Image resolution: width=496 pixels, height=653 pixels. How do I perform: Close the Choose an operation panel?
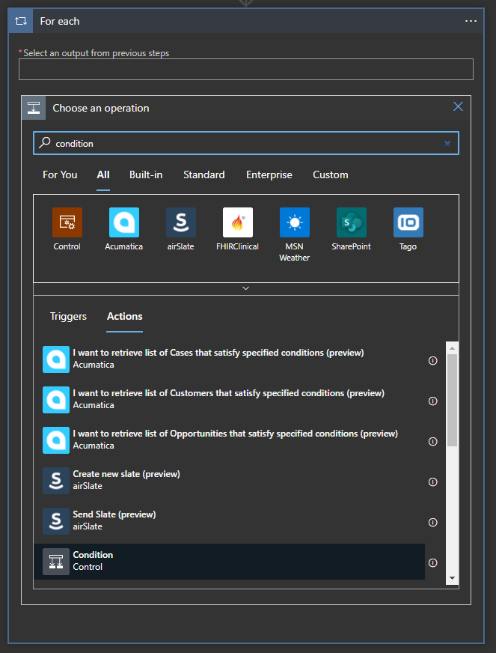pos(458,106)
